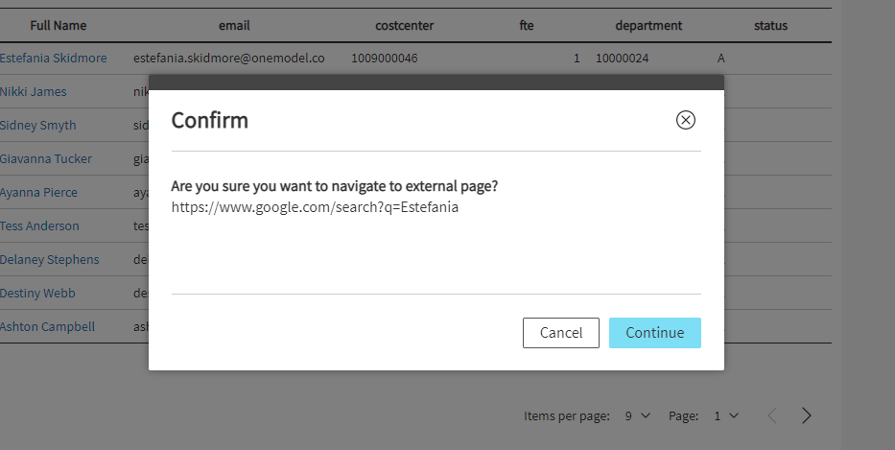
Task: Go to the next page arrow
Action: click(x=806, y=415)
